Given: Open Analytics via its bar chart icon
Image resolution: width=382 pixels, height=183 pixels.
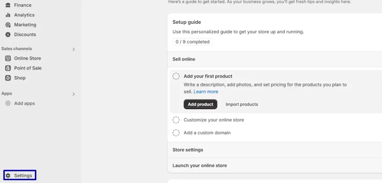Looking at the screenshot, I should (8, 15).
